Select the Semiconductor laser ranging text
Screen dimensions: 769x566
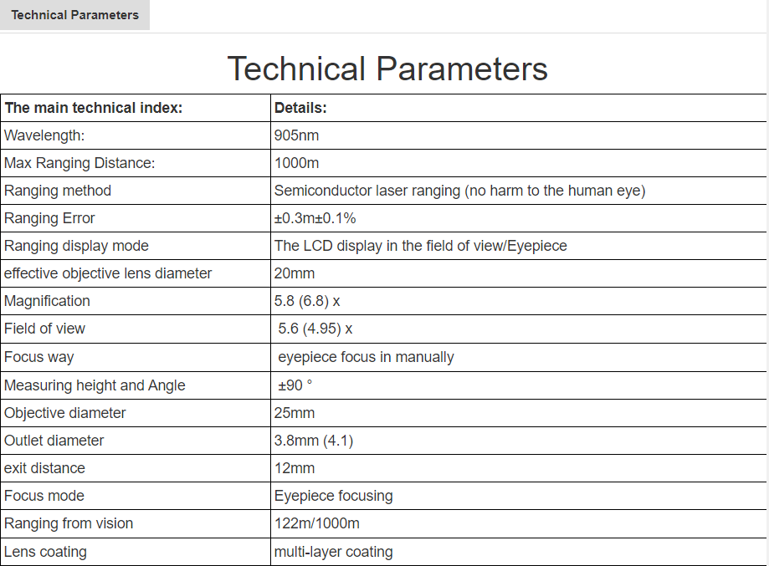pos(459,191)
